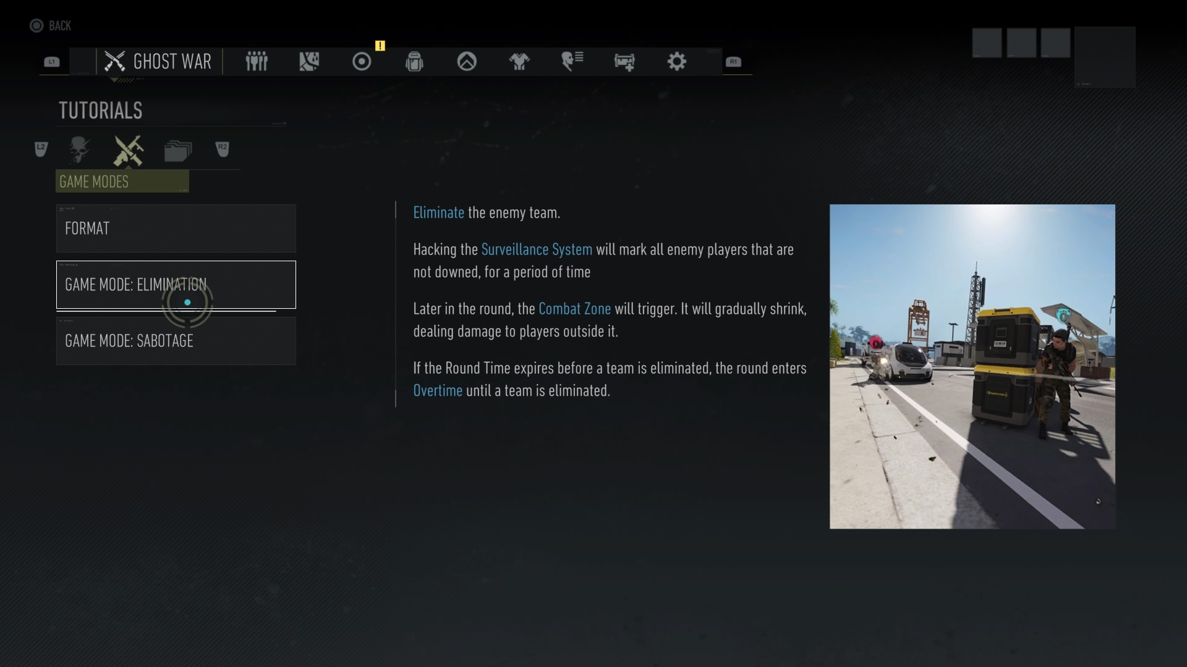Open the map icon tab

click(309, 62)
